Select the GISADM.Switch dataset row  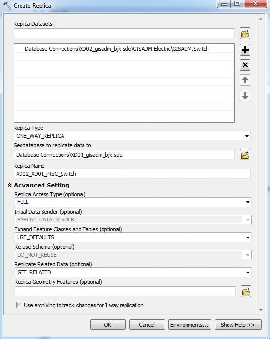coord(124,49)
